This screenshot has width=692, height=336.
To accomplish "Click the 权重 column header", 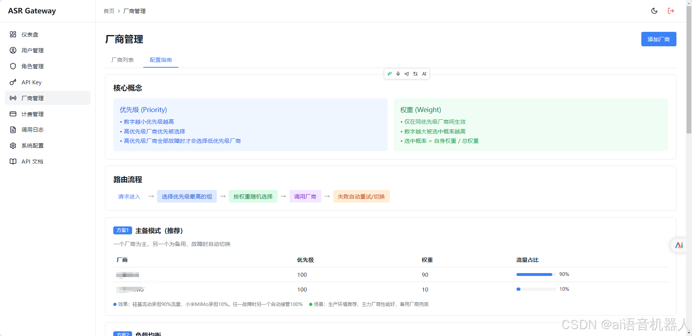I will click(427, 260).
